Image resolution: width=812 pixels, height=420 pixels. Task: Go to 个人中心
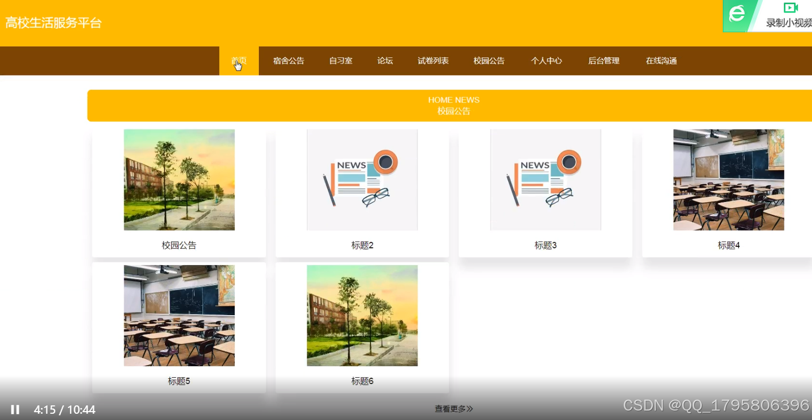[546, 61]
